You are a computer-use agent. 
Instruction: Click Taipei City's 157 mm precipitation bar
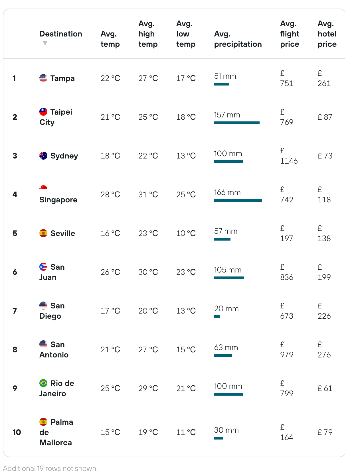tap(236, 123)
